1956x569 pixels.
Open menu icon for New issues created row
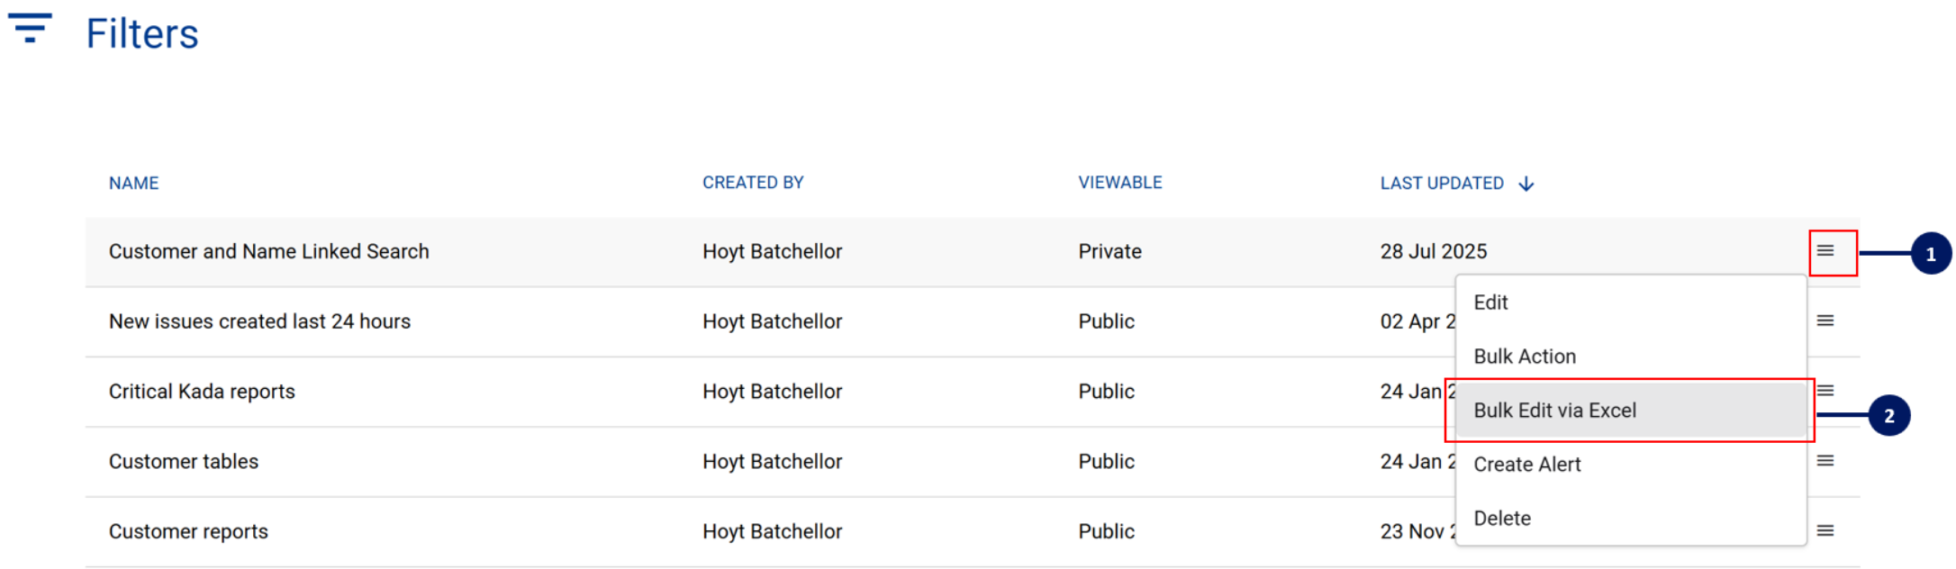click(1825, 321)
